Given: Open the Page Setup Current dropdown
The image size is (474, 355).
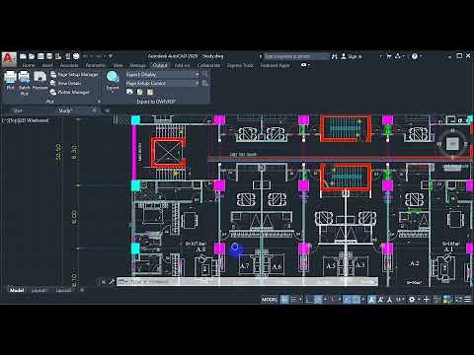Looking at the screenshot, I should tap(162, 84).
